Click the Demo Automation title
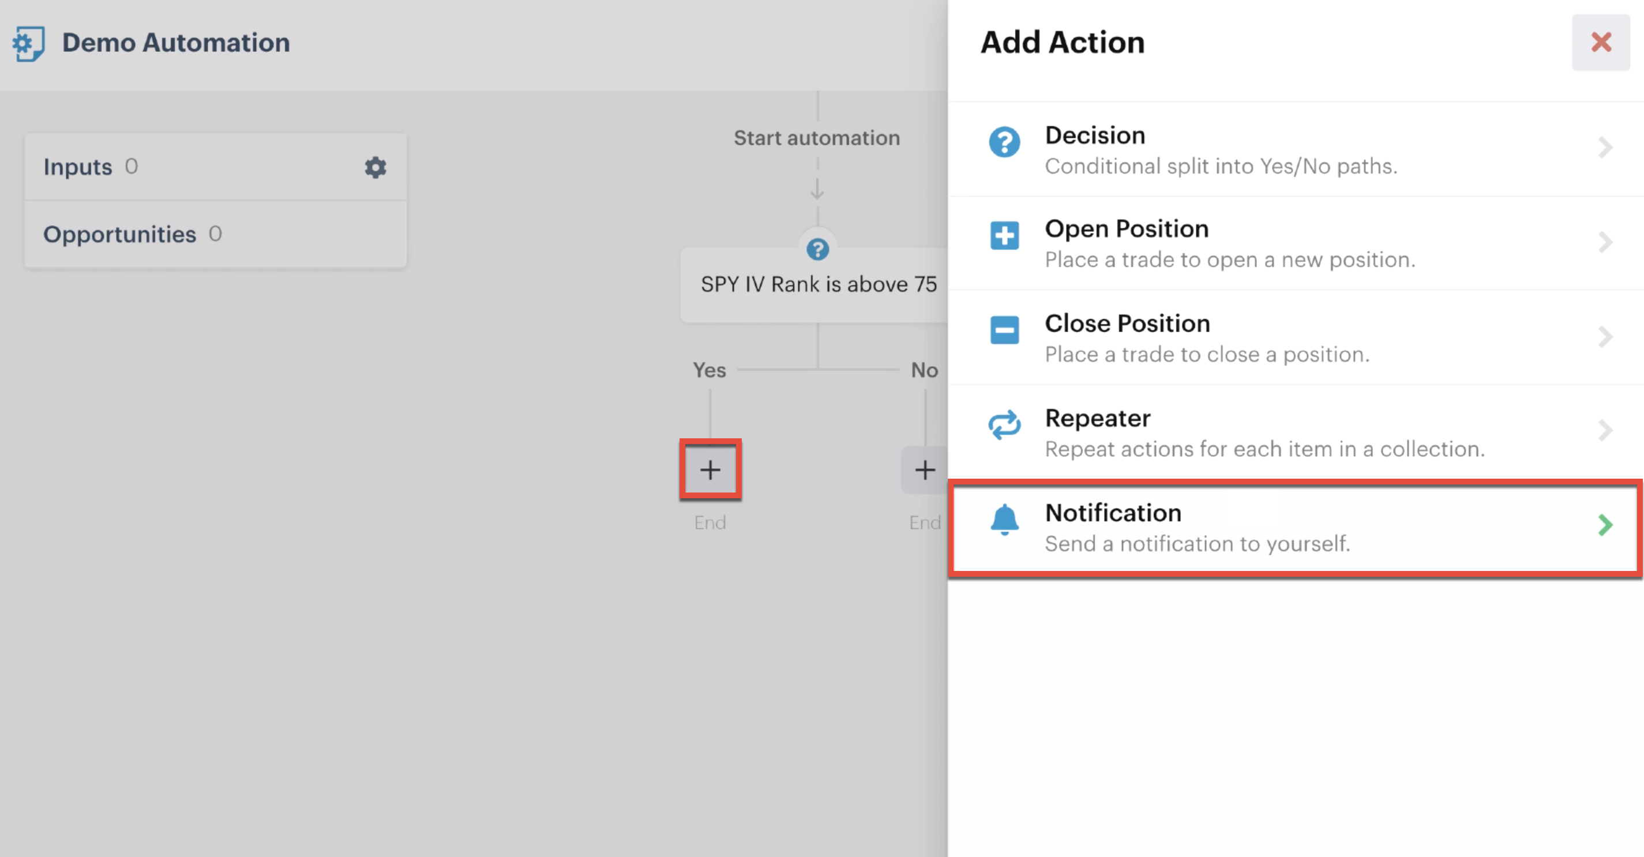Viewport: 1644px width, 857px height. click(x=175, y=43)
